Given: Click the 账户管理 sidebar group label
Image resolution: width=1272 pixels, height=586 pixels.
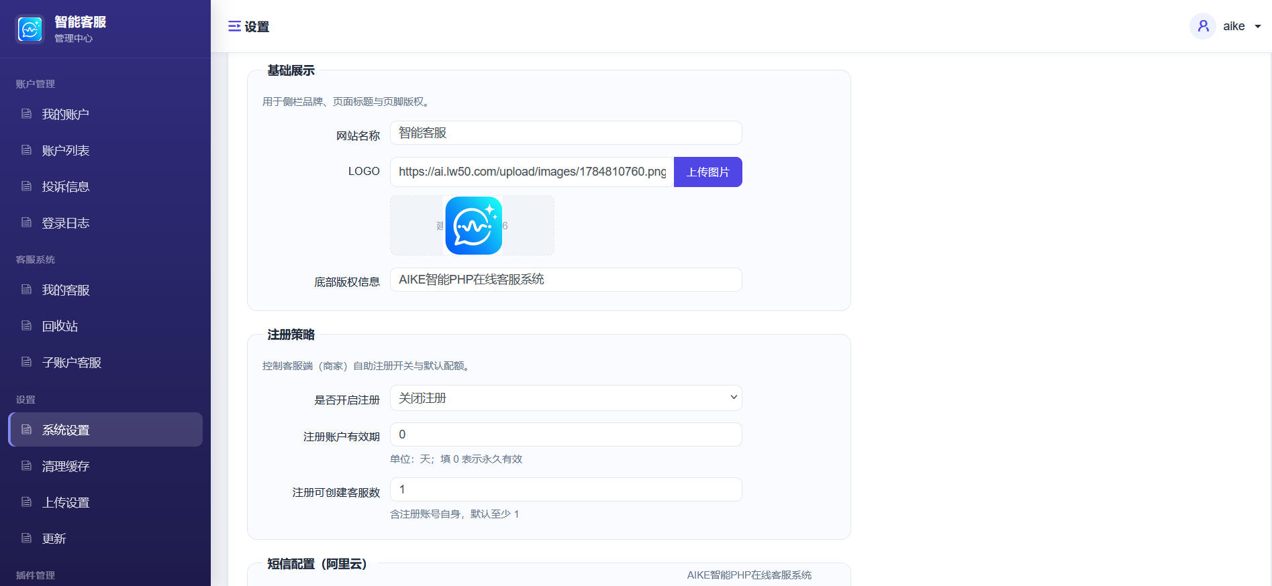Looking at the screenshot, I should (36, 84).
